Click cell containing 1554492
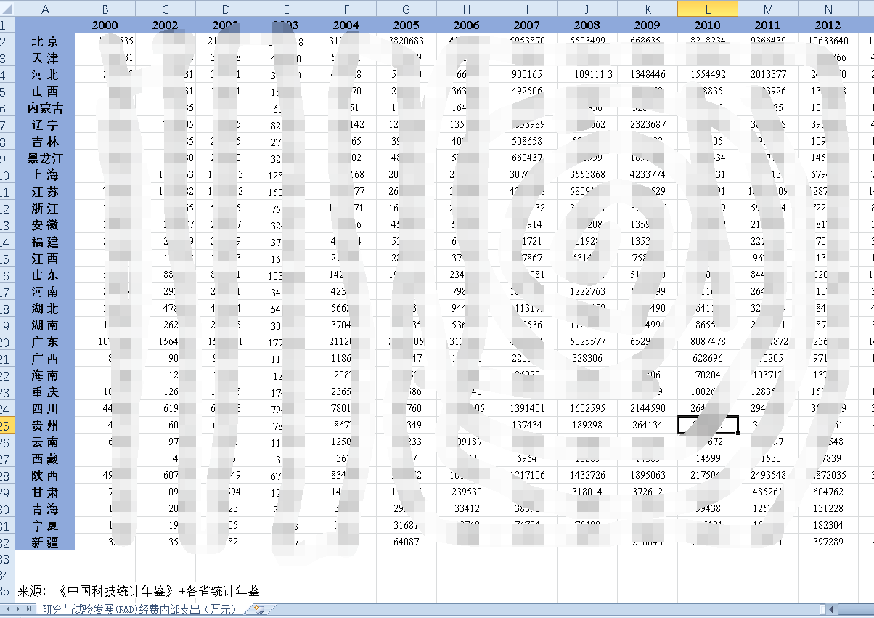The height and width of the screenshot is (618, 874). pos(708,75)
